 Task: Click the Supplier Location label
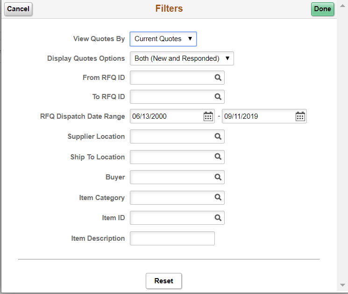[x=96, y=136]
